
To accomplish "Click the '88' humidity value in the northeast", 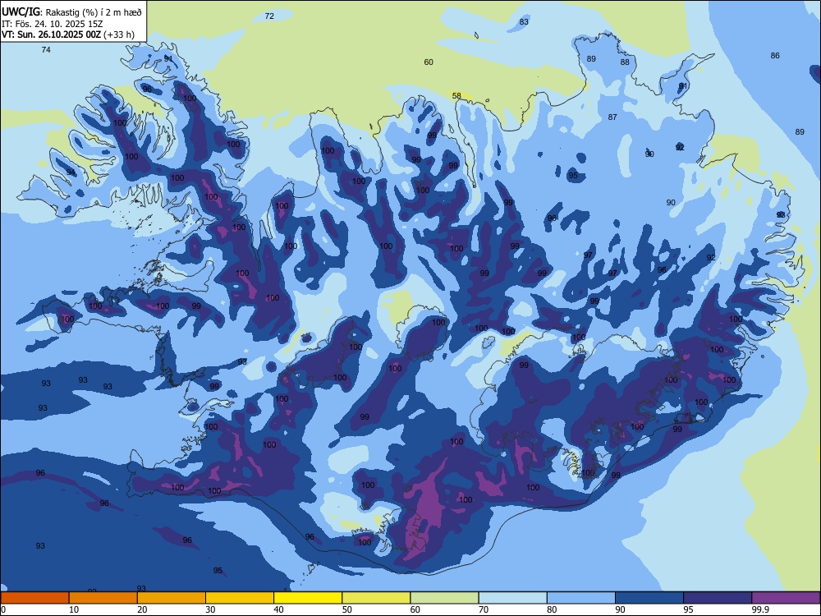I will pyautogui.click(x=625, y=62).
